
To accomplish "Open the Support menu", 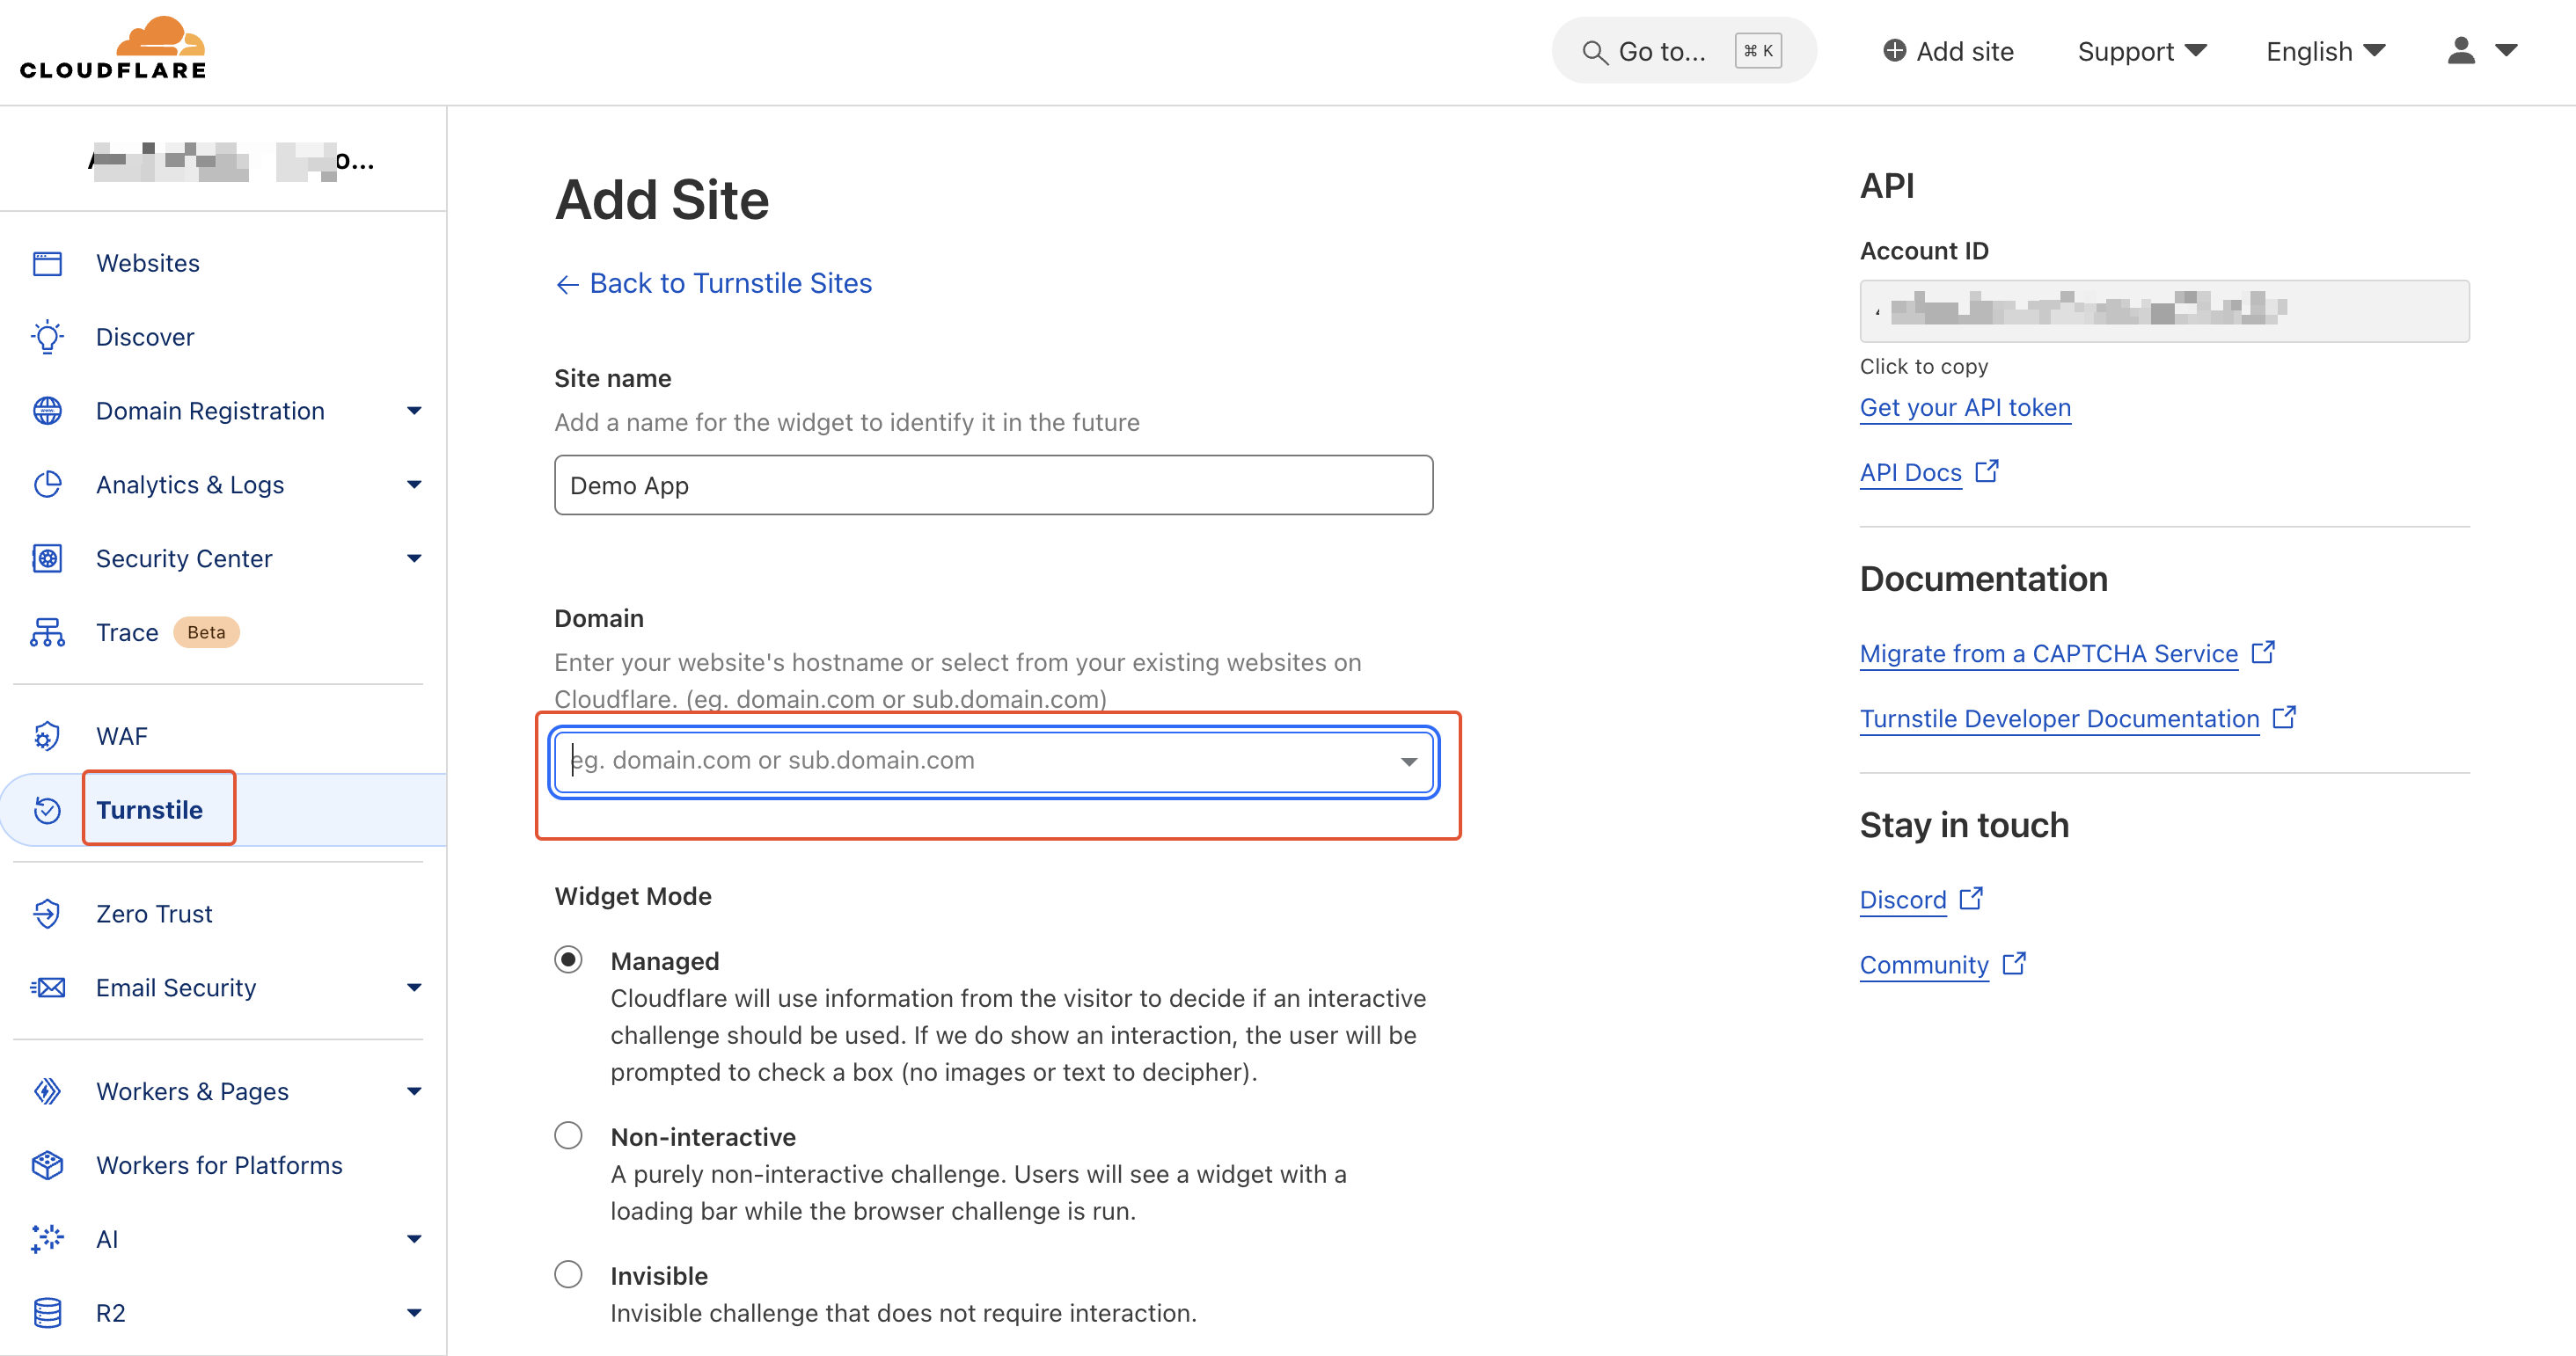I will tap(2141, 51).
